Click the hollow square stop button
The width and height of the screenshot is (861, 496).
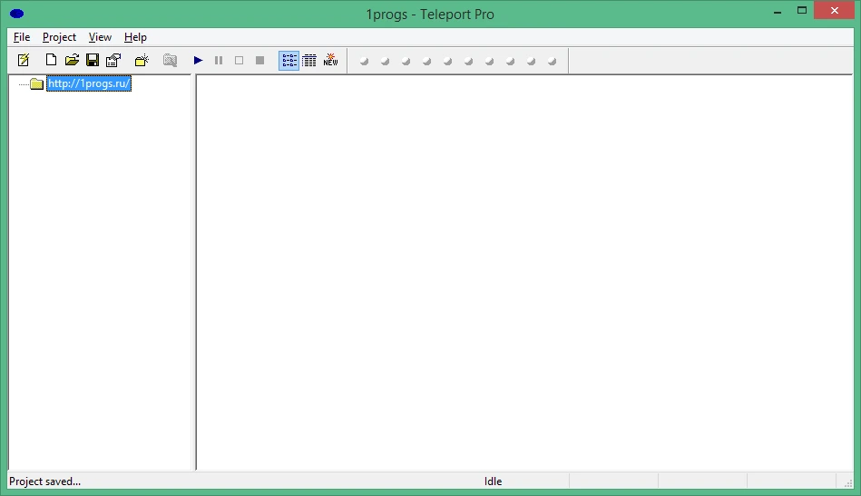239,61
